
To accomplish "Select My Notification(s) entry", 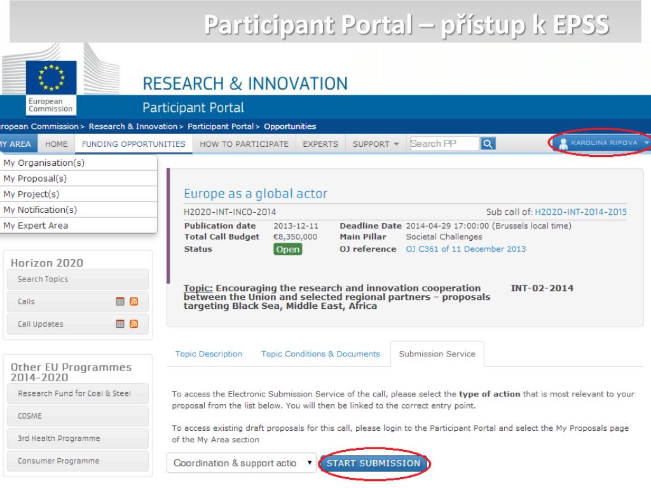I will (78, 210).
